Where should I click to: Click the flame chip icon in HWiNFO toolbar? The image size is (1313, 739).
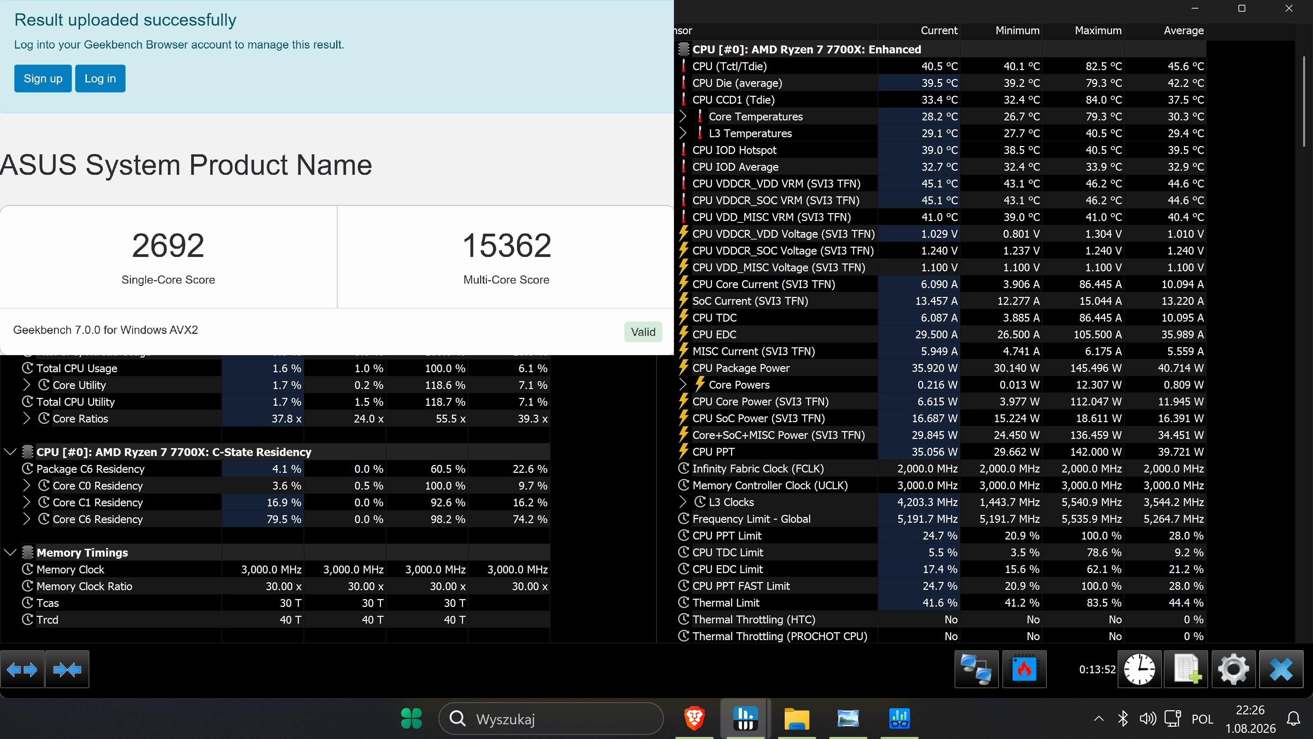coord(1024,669)
